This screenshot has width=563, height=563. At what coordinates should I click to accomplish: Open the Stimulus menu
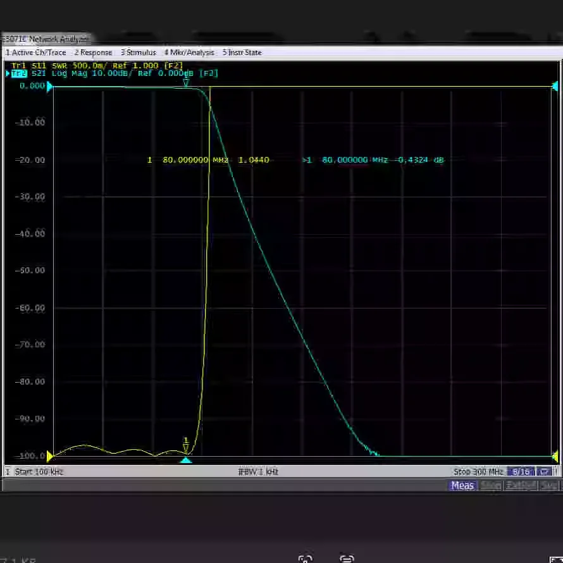pyautogui.click(x=139, y=53)
